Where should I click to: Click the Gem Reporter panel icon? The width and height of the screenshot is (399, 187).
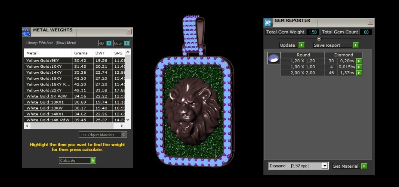pos(268,23)
